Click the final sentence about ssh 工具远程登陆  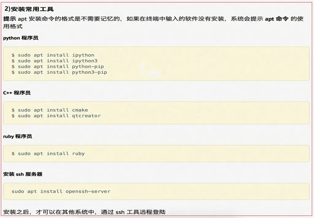tap(84, 212)
